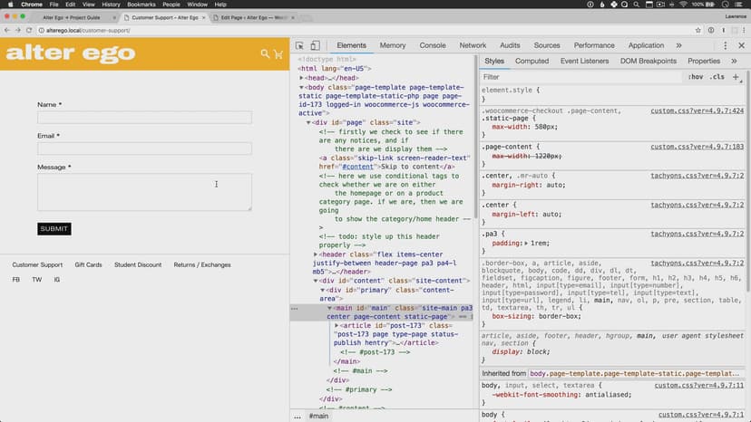Image resolution: width=751 pixels, height=422 pixels.
Task: Close the DevTools panel
Action: pyautogui.click(x=741, y=45)
